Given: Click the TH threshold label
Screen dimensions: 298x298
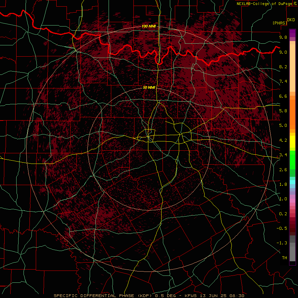Looking at the screenshot, I should tap(284, 258).
